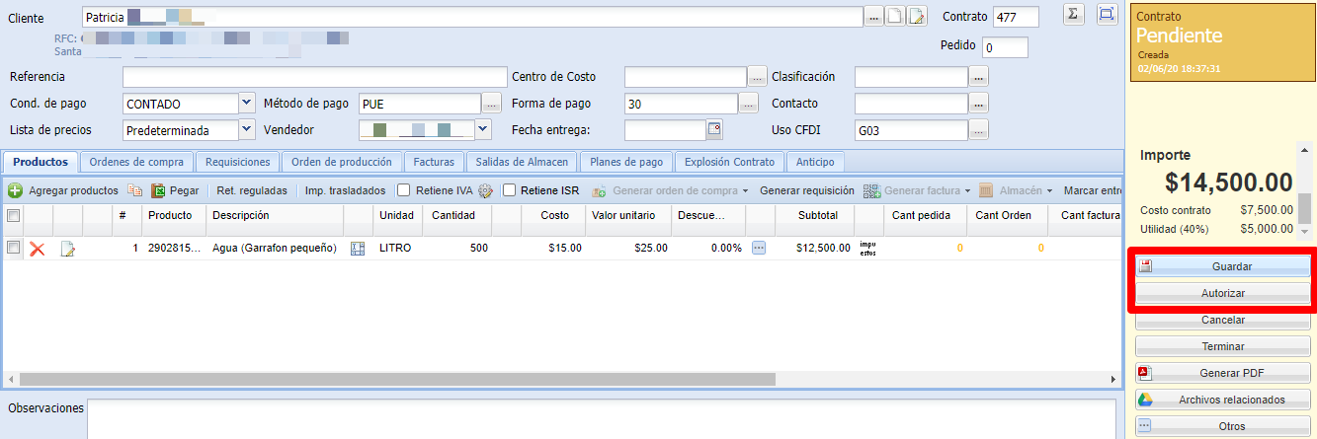Click Ret. reguladas in the toolbar
Viewport: 1317px width, 439px height.
click(x=252, y=190)
